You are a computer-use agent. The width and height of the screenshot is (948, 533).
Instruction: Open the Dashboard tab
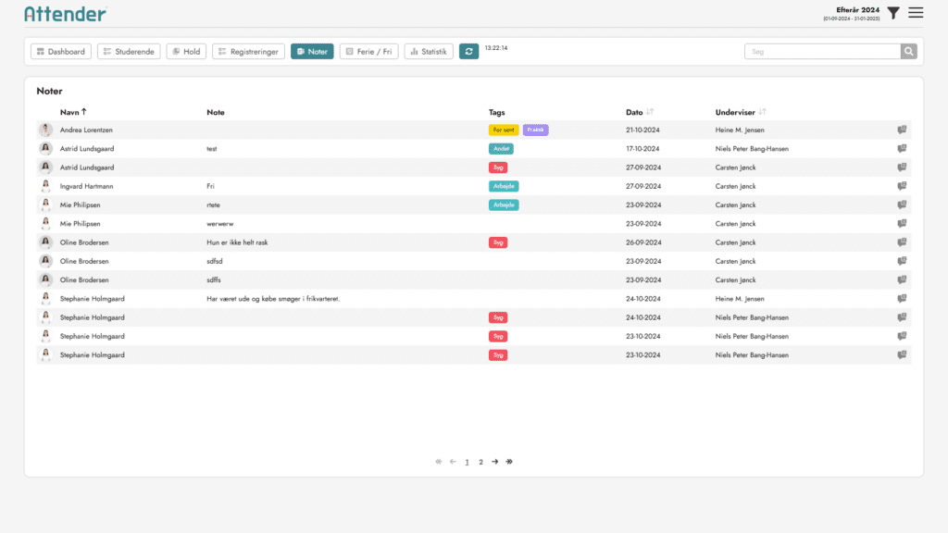tap(60, 52)
